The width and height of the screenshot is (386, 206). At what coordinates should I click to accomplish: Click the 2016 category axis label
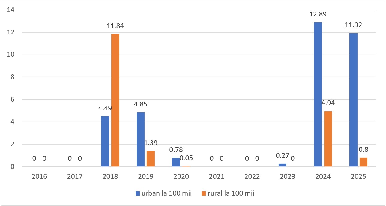click(39, 177)
